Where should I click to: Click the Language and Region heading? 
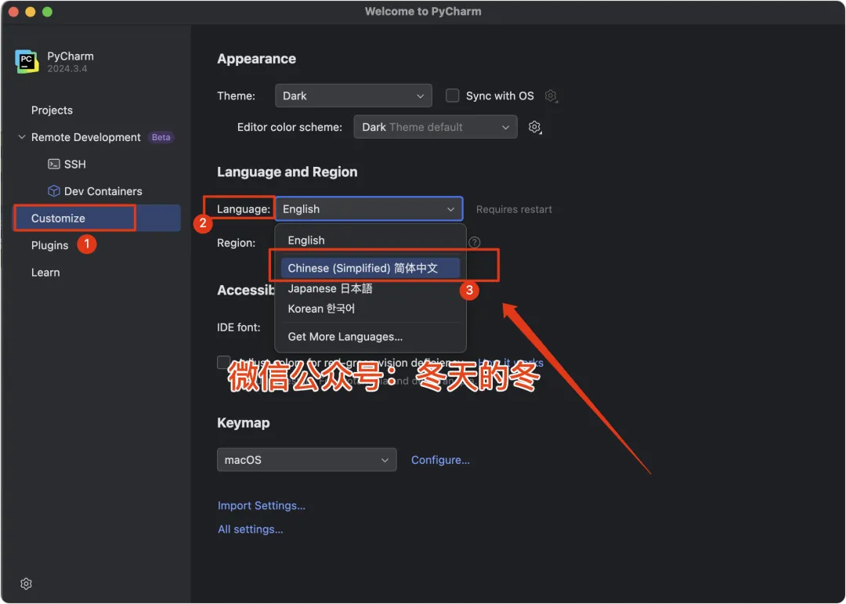(x=287, y=172)
